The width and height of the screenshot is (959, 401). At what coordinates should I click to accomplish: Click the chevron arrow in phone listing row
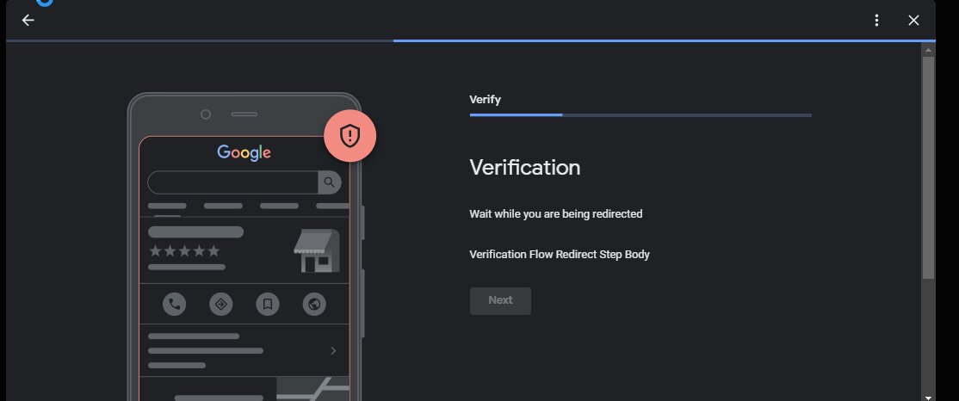[333, 350]
